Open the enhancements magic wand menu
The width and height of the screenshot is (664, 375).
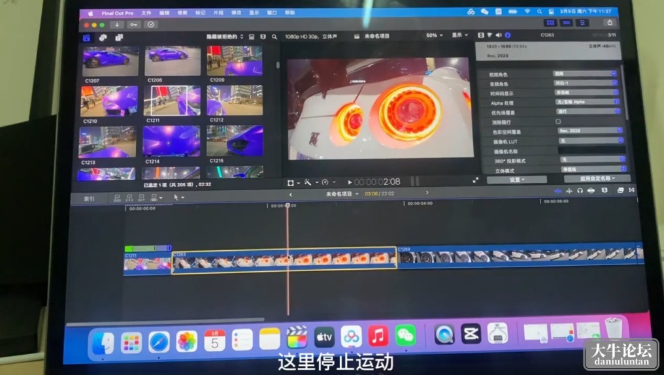pos(310,182)
